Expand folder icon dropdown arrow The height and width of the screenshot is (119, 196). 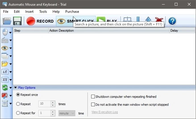11,64
